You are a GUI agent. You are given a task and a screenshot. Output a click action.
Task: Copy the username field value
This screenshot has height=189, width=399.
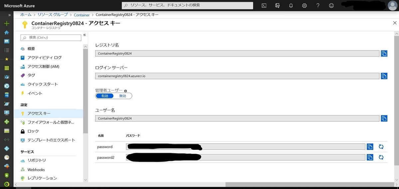point(384,118)
